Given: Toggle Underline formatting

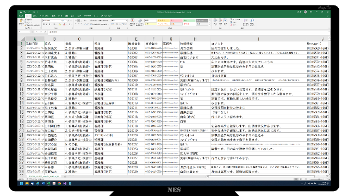Looking at the screenshot, I should pos(49,24).
